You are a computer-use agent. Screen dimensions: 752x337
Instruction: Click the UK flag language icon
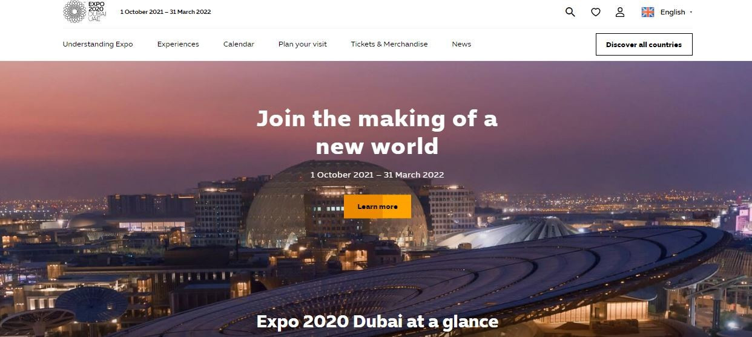pyautogui.click(x=647, y=12)
